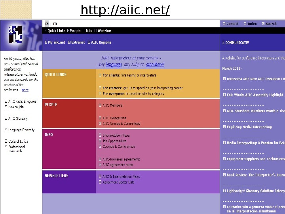Open the Language Diversity link
285x214 pixels.
click(21, 130)
